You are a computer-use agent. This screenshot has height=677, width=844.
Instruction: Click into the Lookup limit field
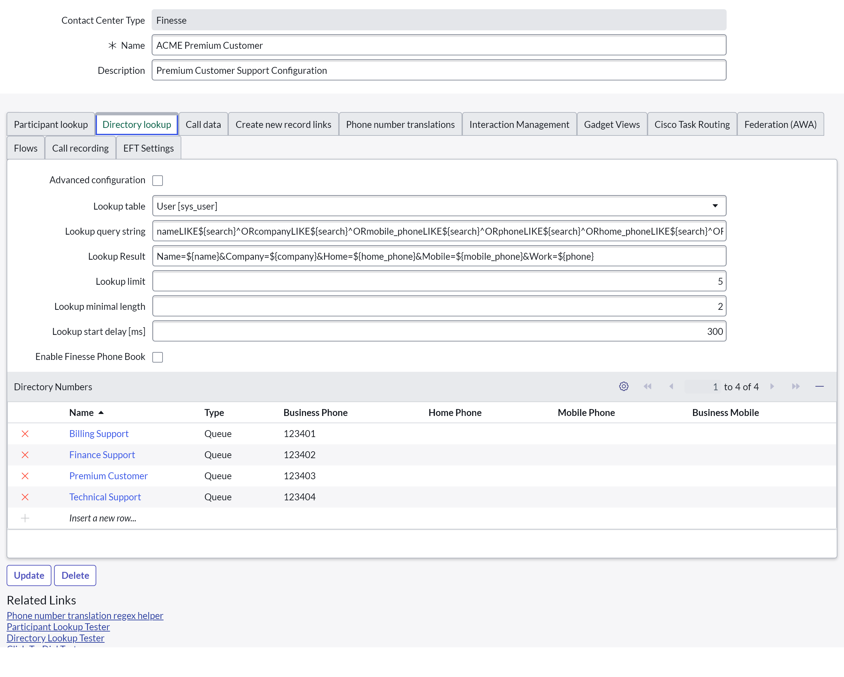439,281
